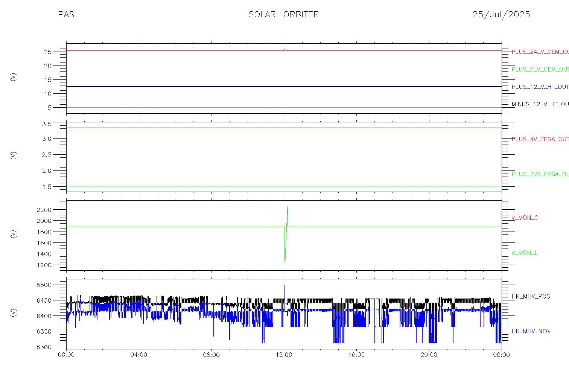The width and height of the screenshot is (569, 384).
Task: Click the 6300 tick of the MHV plot
Action: tap(45, 347)
